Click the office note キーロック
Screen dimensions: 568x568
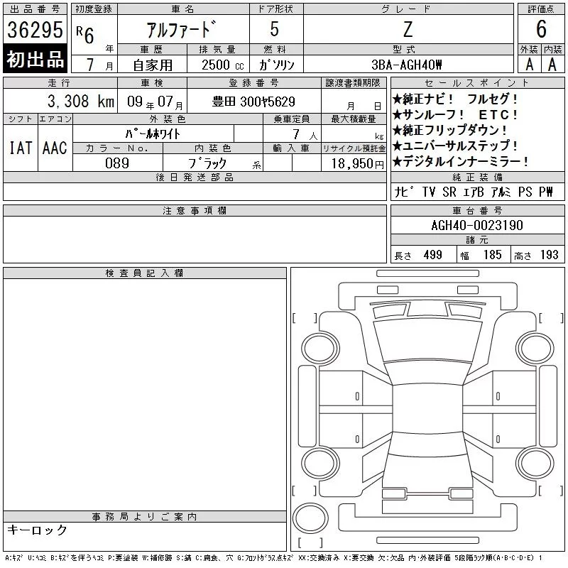click(x=38, y=530)
